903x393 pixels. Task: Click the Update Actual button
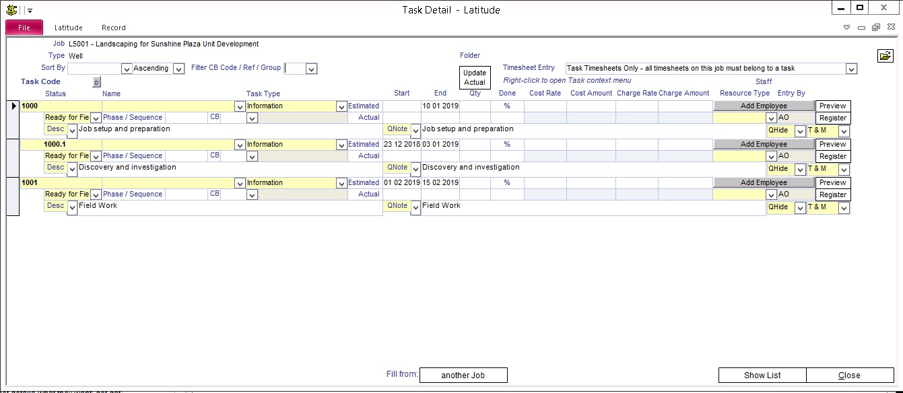pyautogui.click(x=475, y=77)
